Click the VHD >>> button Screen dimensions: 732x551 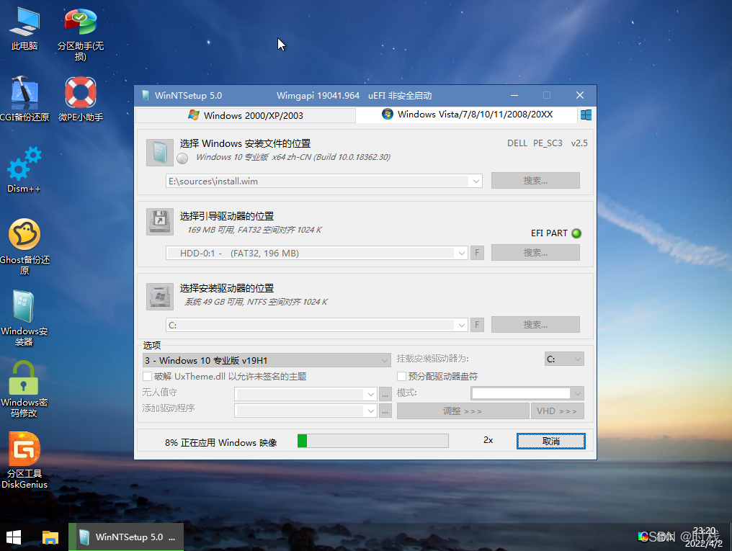[558, 411]
